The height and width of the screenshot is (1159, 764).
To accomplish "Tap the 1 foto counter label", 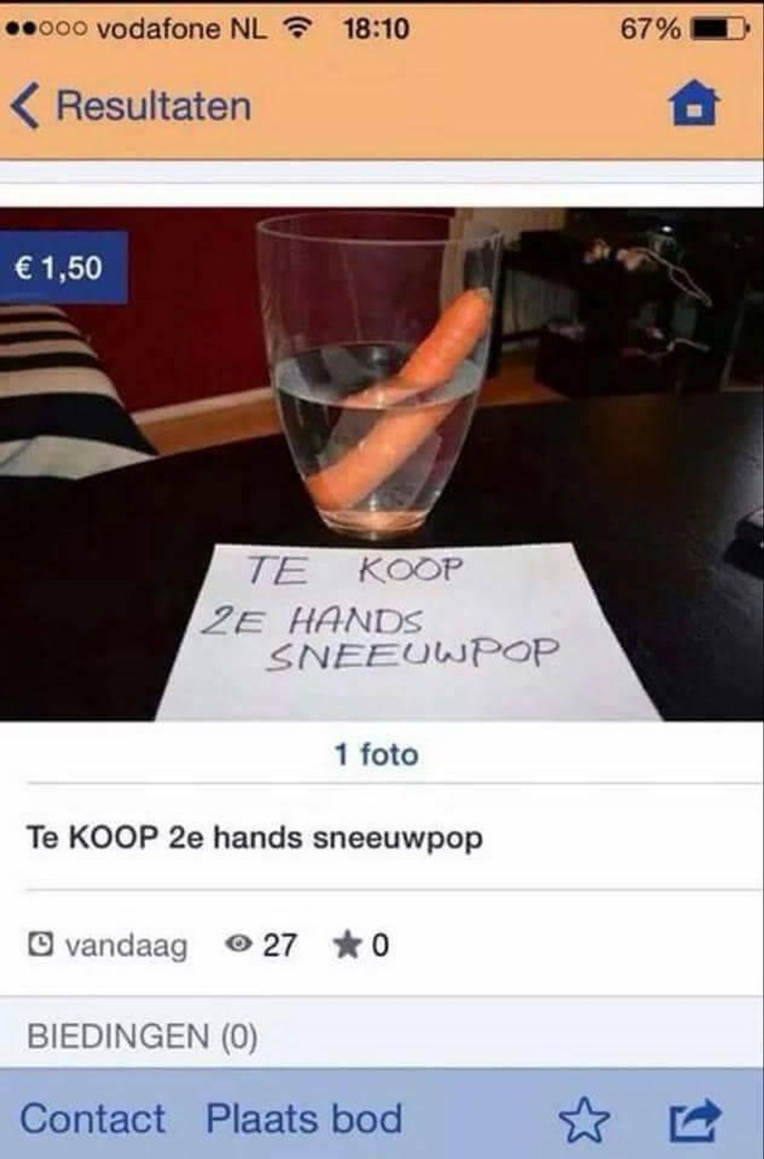I will coord(377,755).
